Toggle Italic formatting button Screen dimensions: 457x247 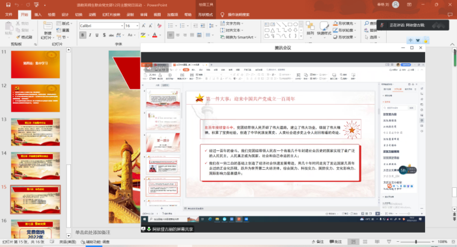(90, 35)
